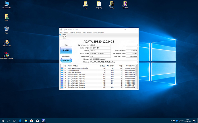Viewport: 198px width, 123px height.
Task: Select row 'Czas pracy dysku' in the attribute table
Action: coord(98,70)
